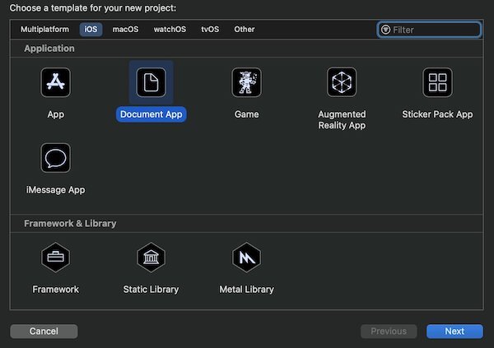Screen dimensions: 494x348
Task: Select the Document App template icon
Action: (x=151, y=82)
